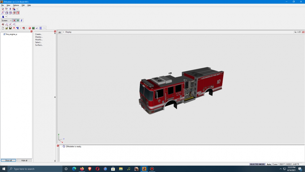Expand the Surface... command group

pyautogui.click(x=39, y=45)
